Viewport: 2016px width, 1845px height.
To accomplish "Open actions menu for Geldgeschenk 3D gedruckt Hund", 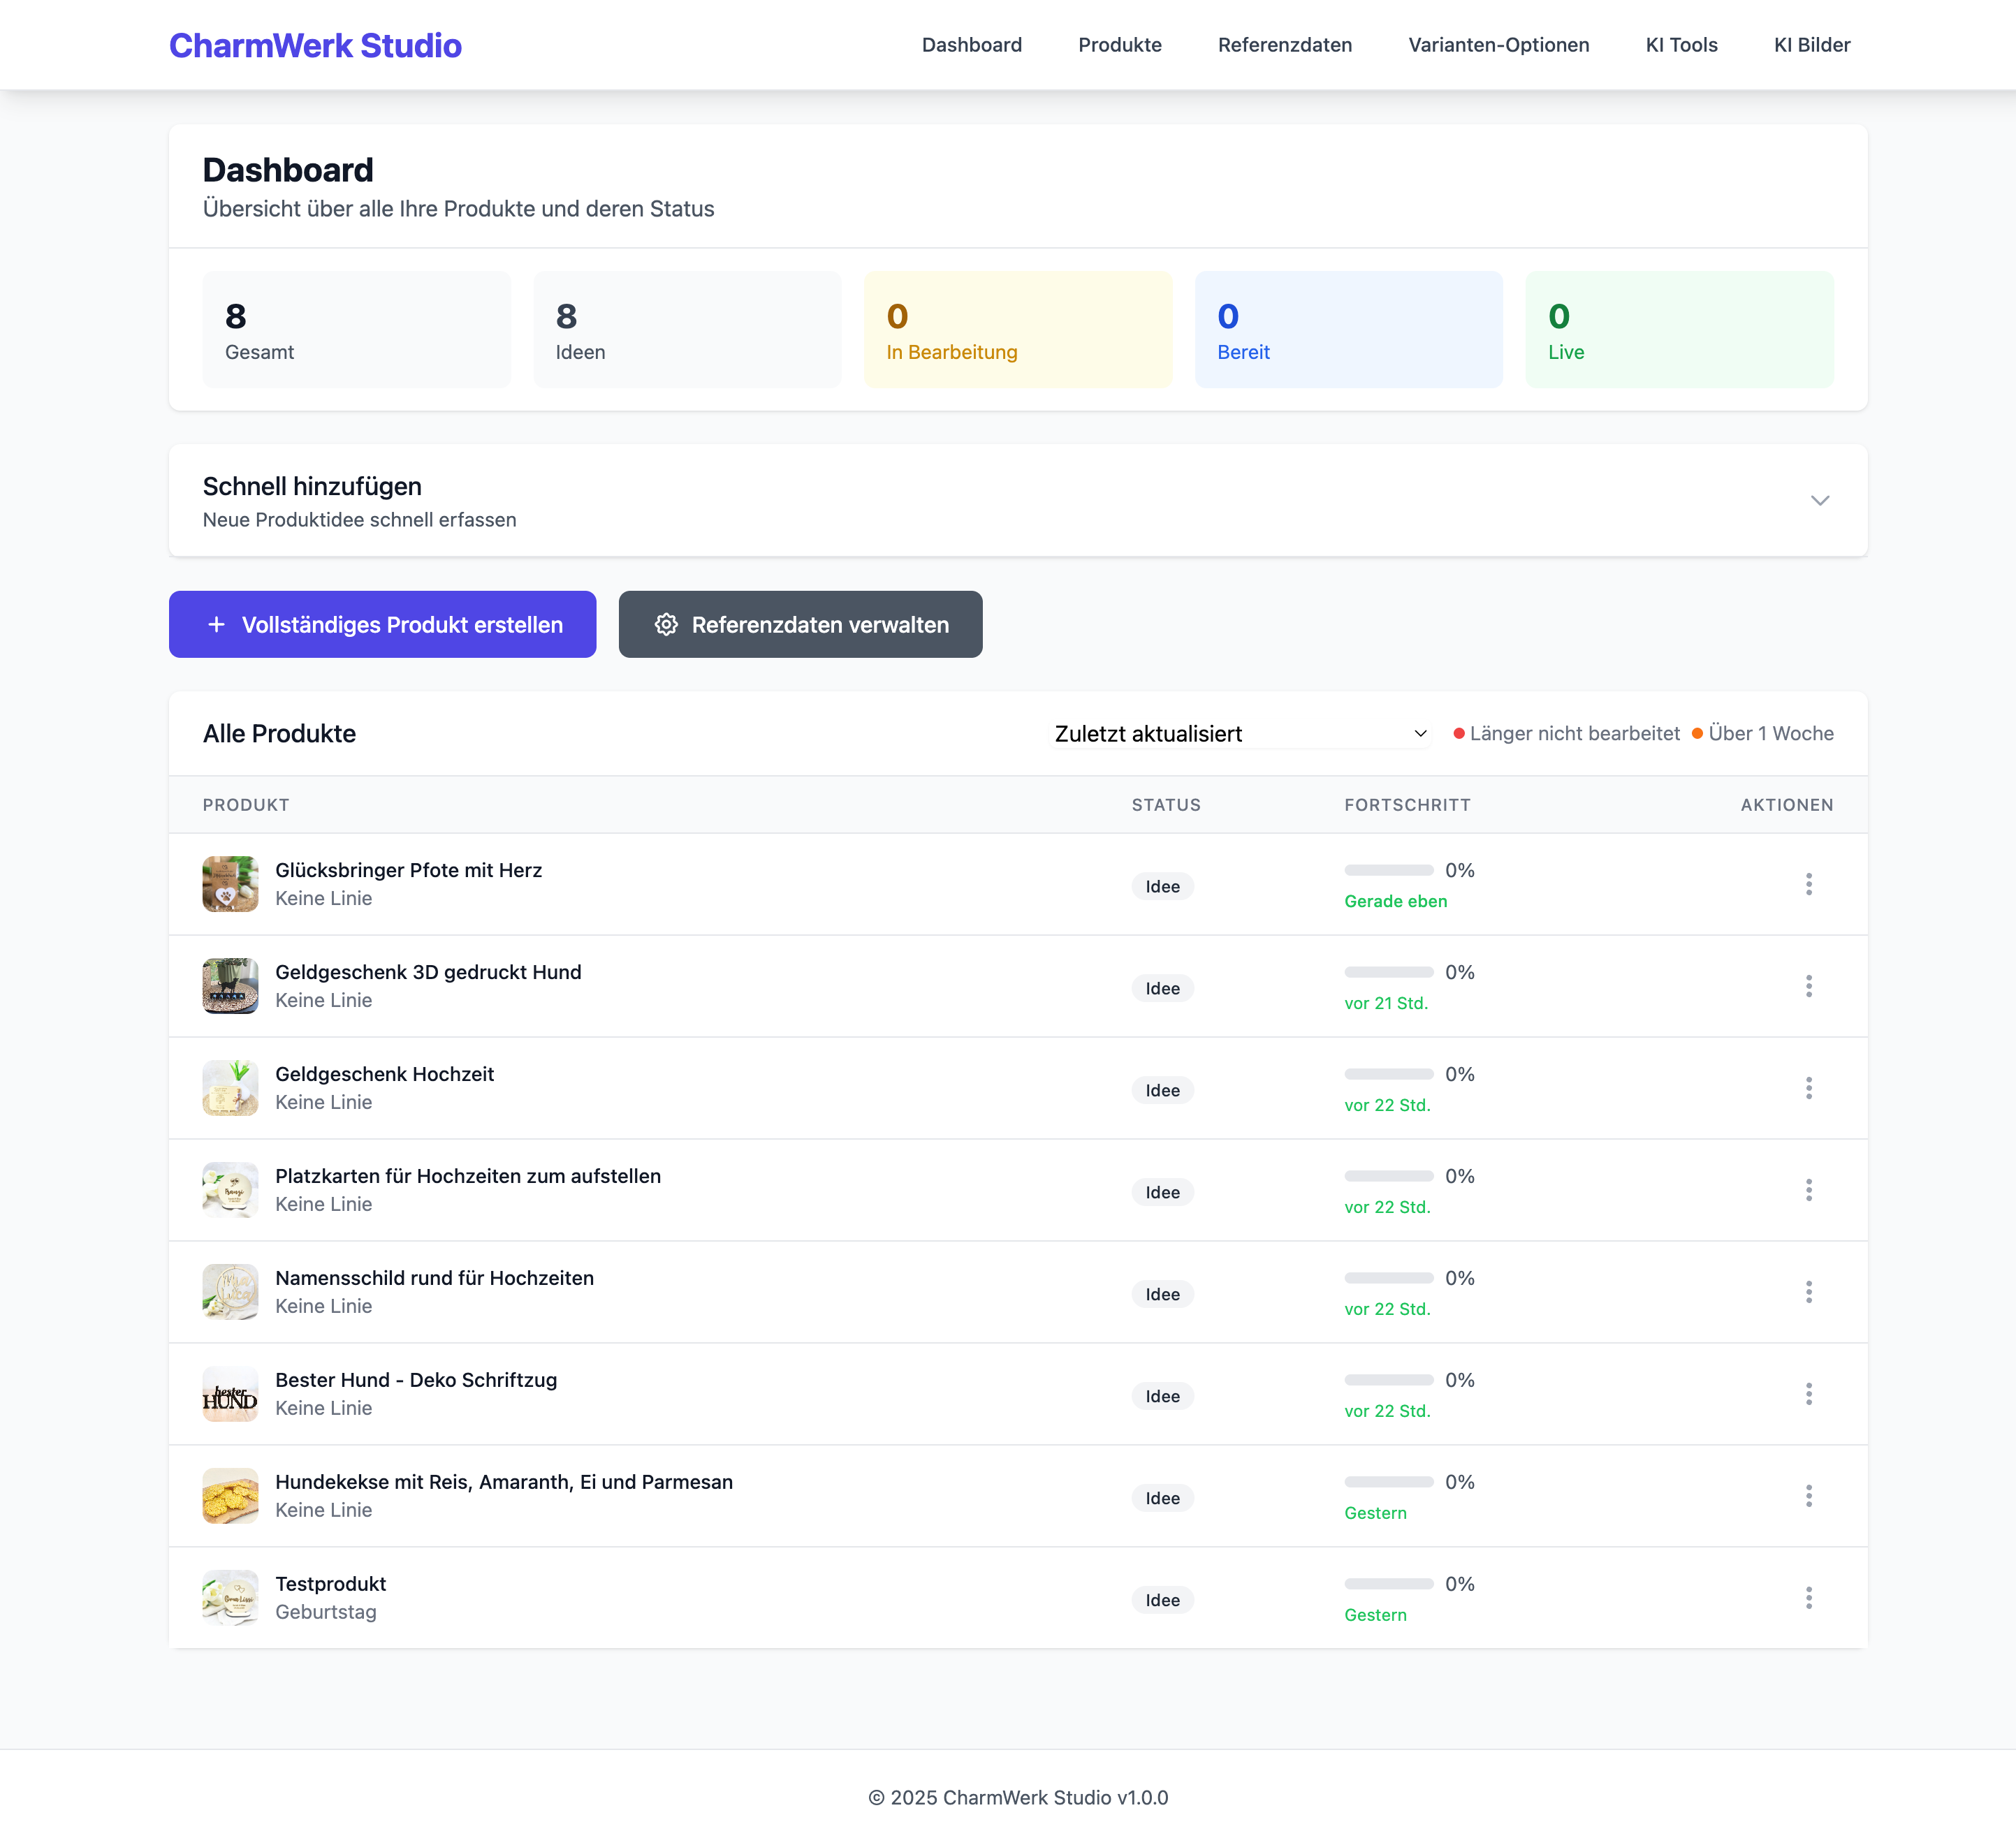I will (x=1808, y=987).
